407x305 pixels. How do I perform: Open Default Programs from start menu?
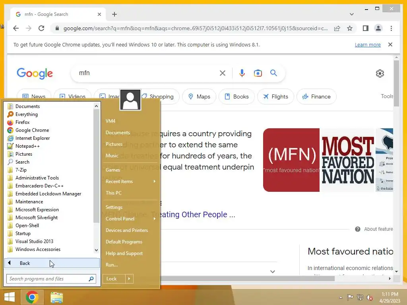pos(124,242)
